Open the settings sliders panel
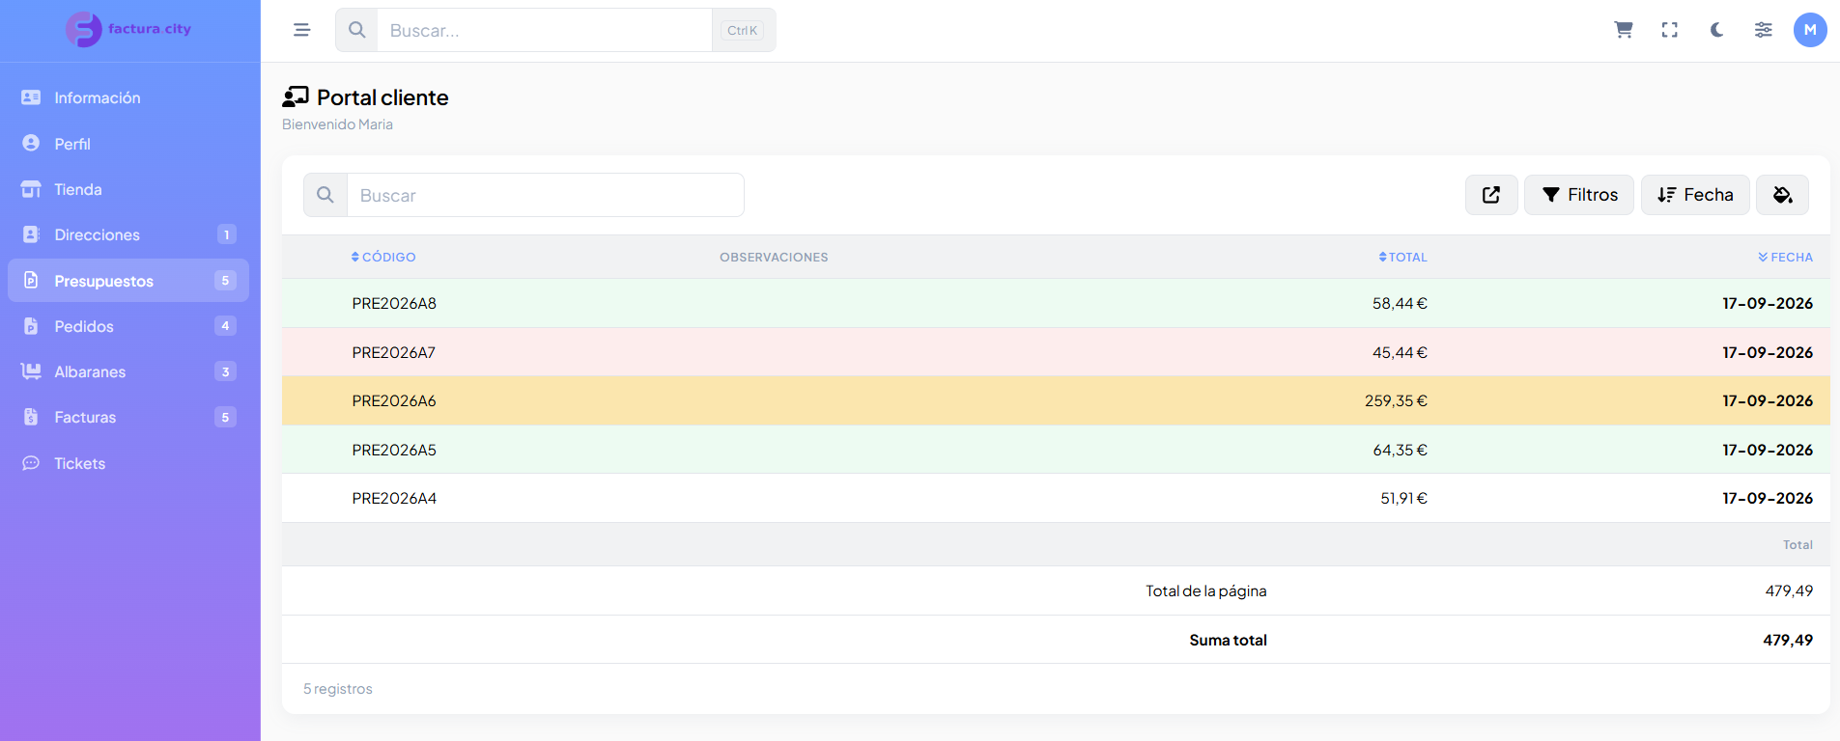Screen dimensions: 1840x741 (x=1764, y=30)
